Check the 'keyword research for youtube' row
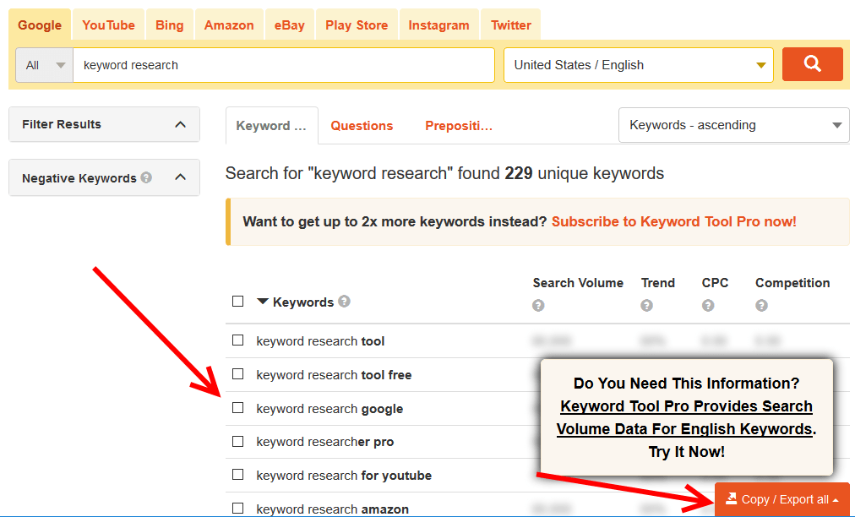This screenshot has width=855, height=517. click(237, 475)
